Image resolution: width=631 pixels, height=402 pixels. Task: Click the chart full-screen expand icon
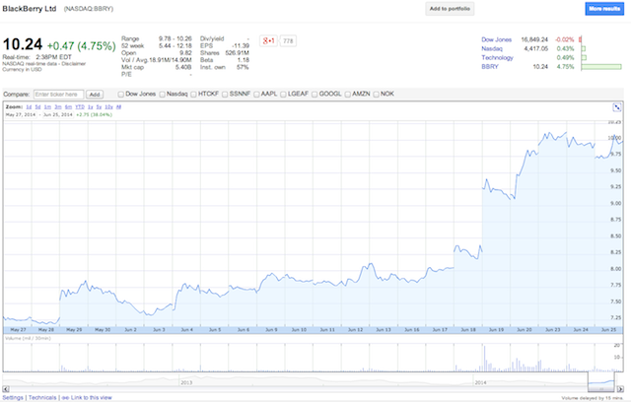617,107
